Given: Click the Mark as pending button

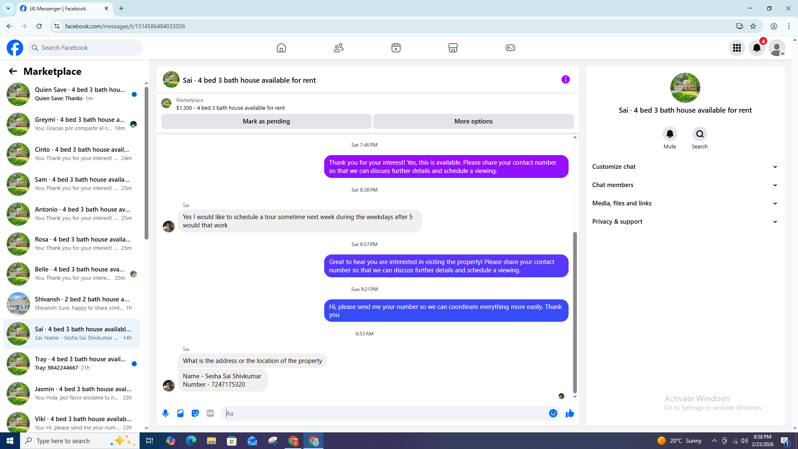Looking at the screenshot, I should pyautogui.click(x=266, y=121).
